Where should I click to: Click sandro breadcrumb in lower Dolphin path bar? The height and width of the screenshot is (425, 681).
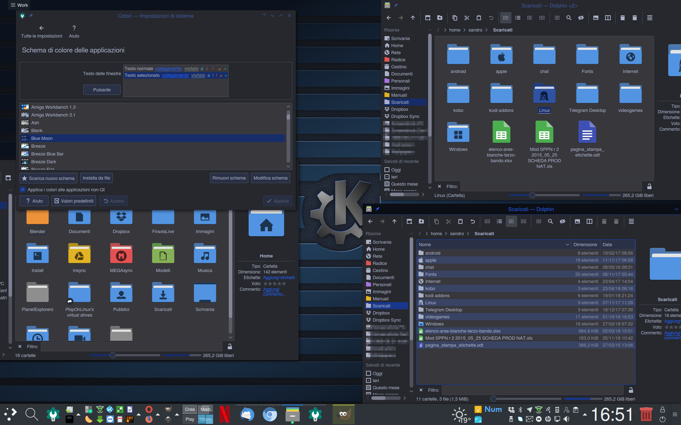[x=457, y=234]
